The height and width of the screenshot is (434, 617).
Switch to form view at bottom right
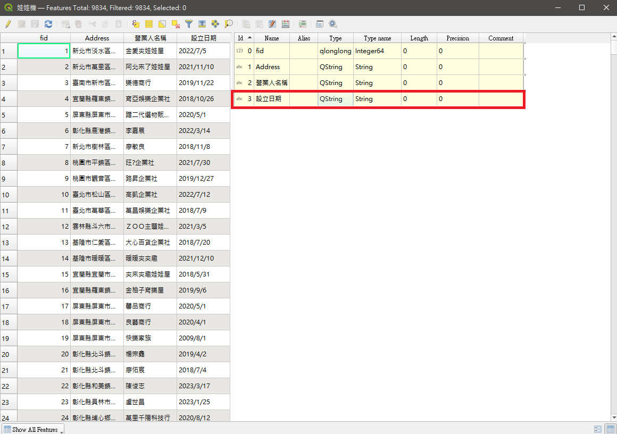click(x=597, y=429)
